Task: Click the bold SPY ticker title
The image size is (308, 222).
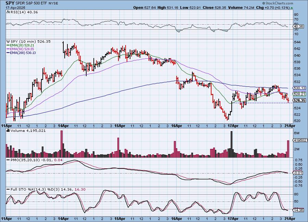Action: click(x=10, y=3)
